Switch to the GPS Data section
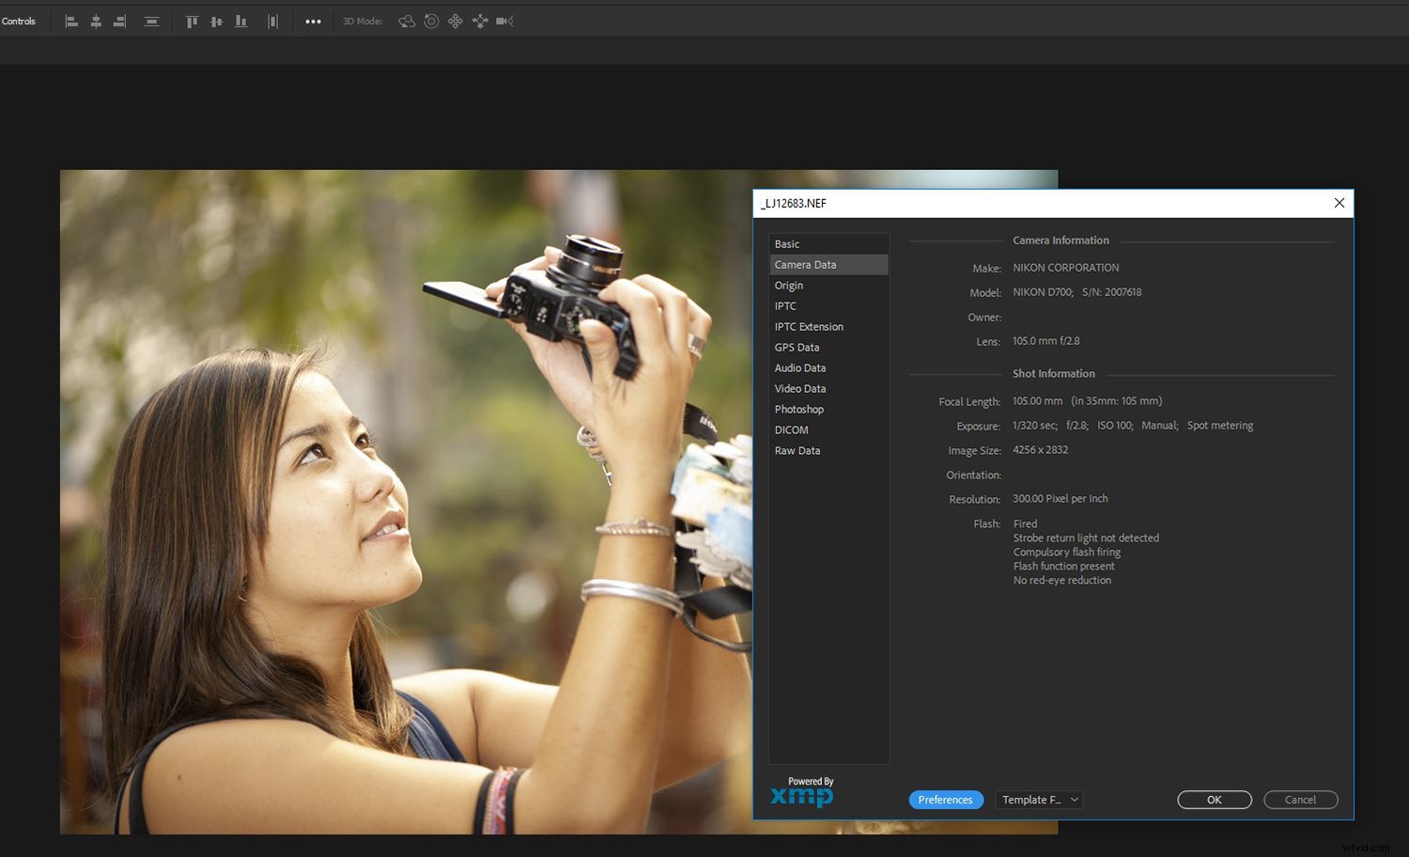1409x857 pixels. (797, 347)
